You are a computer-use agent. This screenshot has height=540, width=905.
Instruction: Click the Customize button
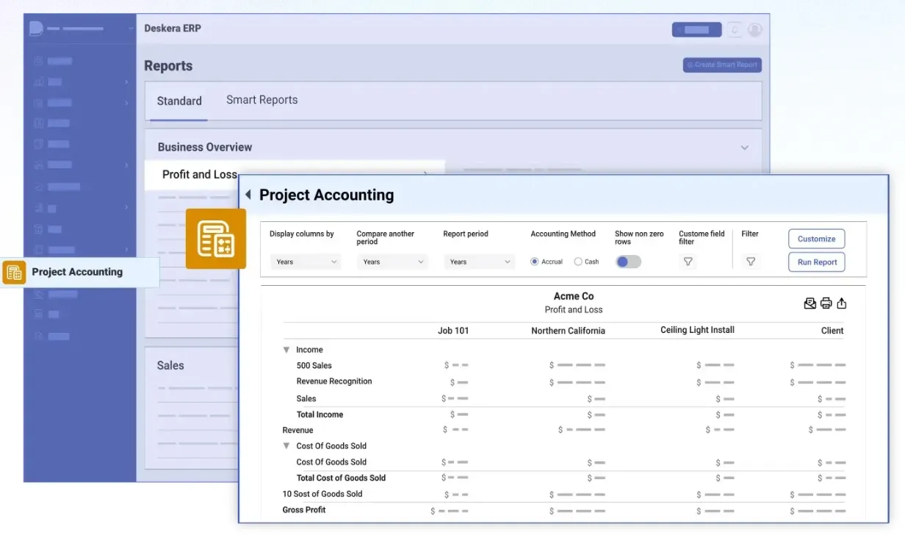point(816,239)
